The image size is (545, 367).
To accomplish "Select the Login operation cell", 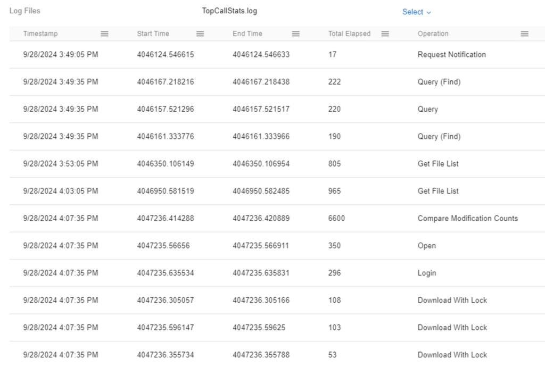I will coord(427,273).
